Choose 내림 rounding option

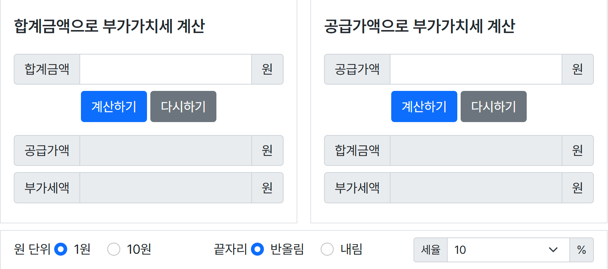(327, 249)
